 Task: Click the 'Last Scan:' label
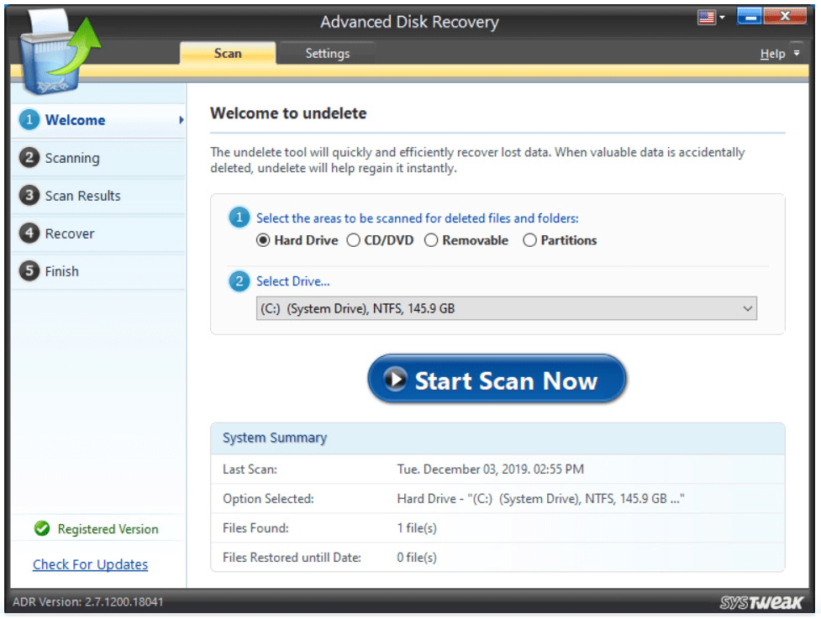click(250, 469)
